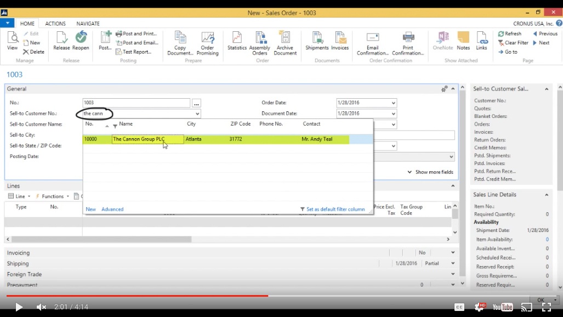Click Set as default filter column
The height and width of the screenshot is (317, 563).
tap(333, 209)
